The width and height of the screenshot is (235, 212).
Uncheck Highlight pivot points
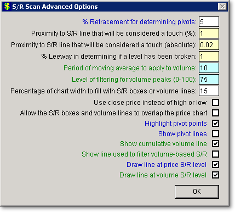tap(215, 124)
